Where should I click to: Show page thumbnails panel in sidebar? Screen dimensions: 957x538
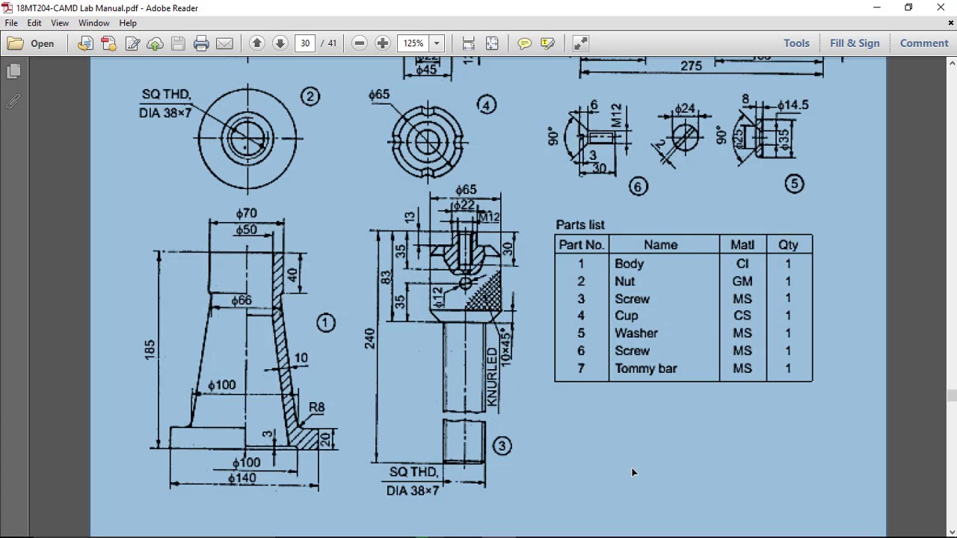13,71
